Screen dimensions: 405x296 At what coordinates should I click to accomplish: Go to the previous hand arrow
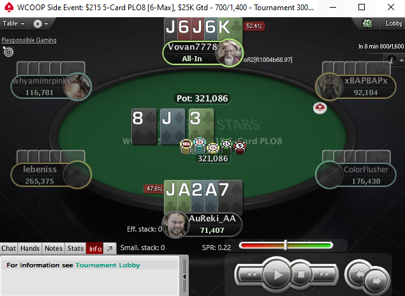pos(358,273)
